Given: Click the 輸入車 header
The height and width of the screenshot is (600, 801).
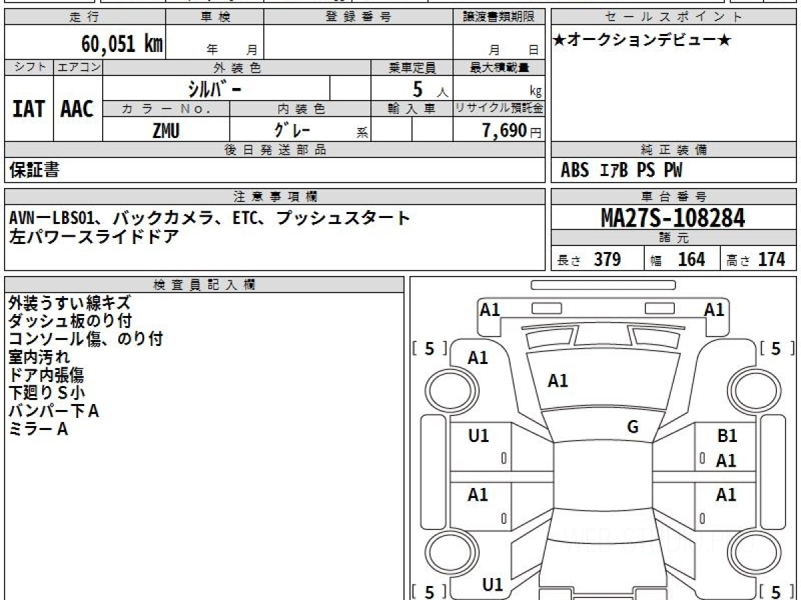Looking at the screenshot, I should (x=412, y=109).
